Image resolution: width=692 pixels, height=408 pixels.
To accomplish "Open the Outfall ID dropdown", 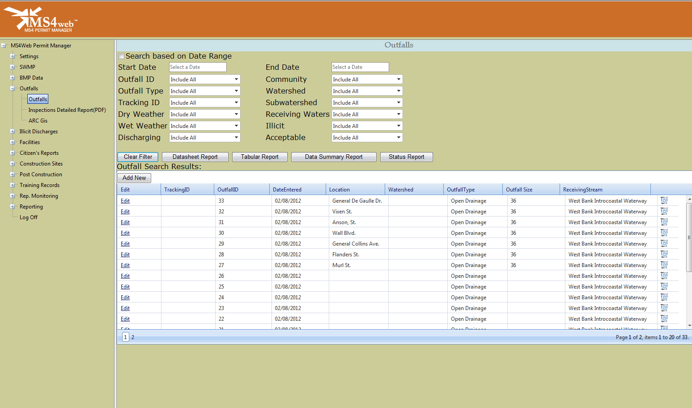I will [x=205, y=79].
